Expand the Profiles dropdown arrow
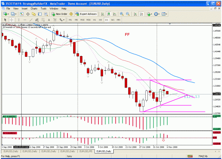This screenshot has height=159, width=222. (x=16, y=14)
